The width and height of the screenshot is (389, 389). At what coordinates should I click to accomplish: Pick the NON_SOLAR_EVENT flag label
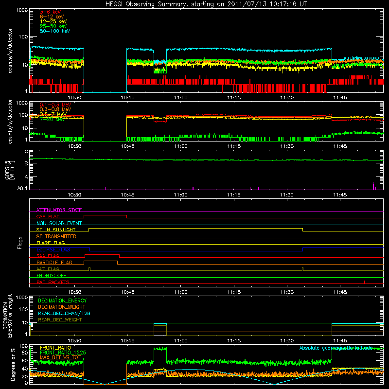coord(59,223)
